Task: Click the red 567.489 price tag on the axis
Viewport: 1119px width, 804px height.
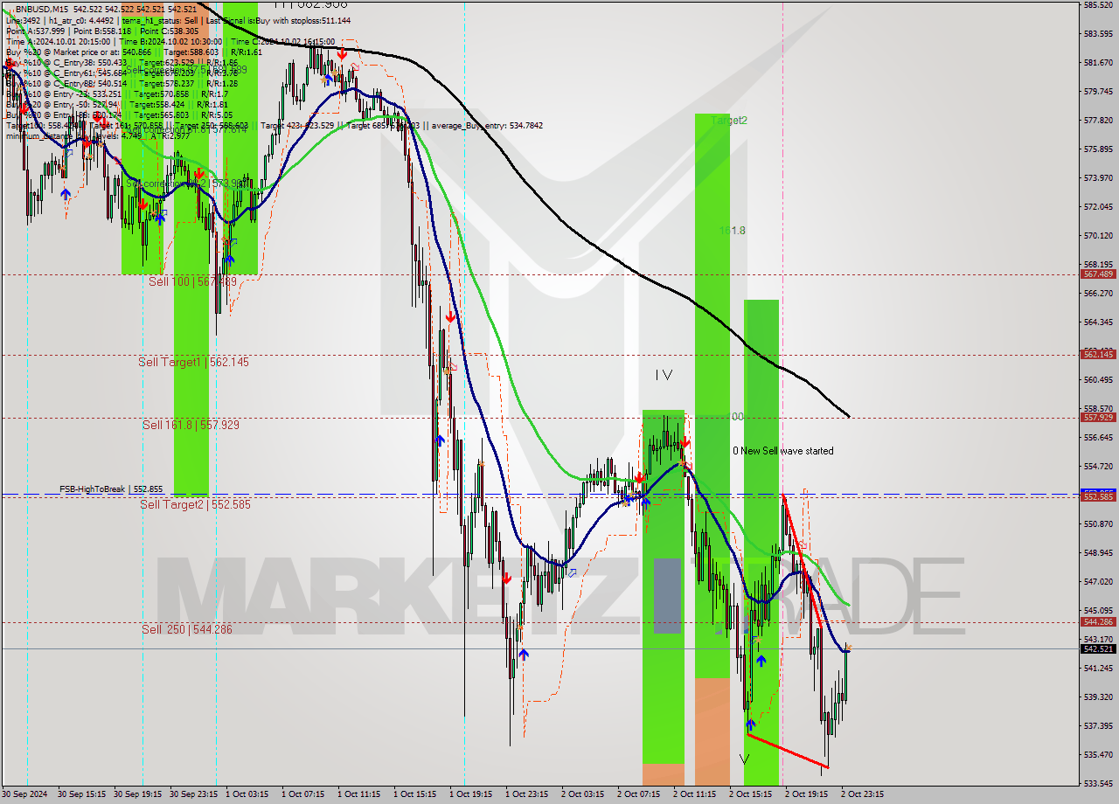Action: point(1098,274)
